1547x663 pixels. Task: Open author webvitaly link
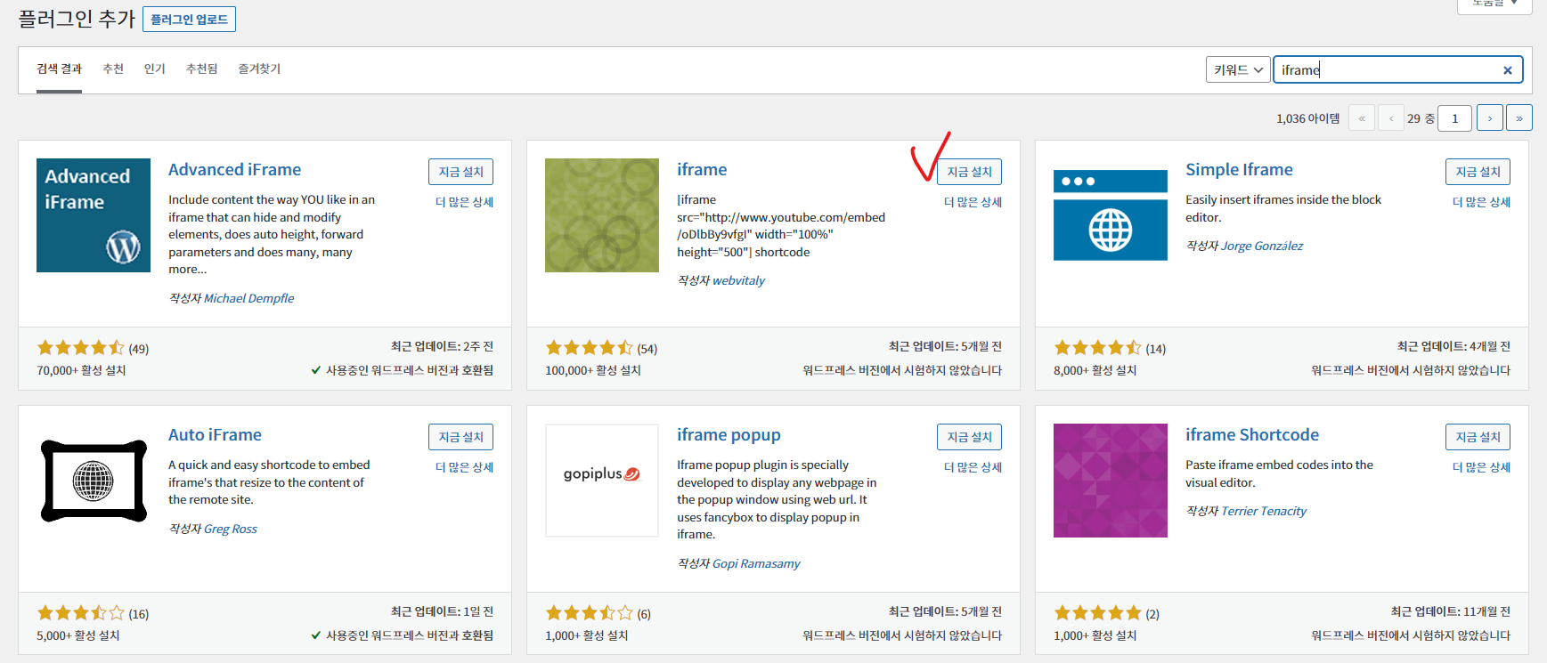point(738,280)
